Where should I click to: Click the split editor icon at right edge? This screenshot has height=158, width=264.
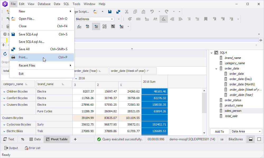click(261, 40)
